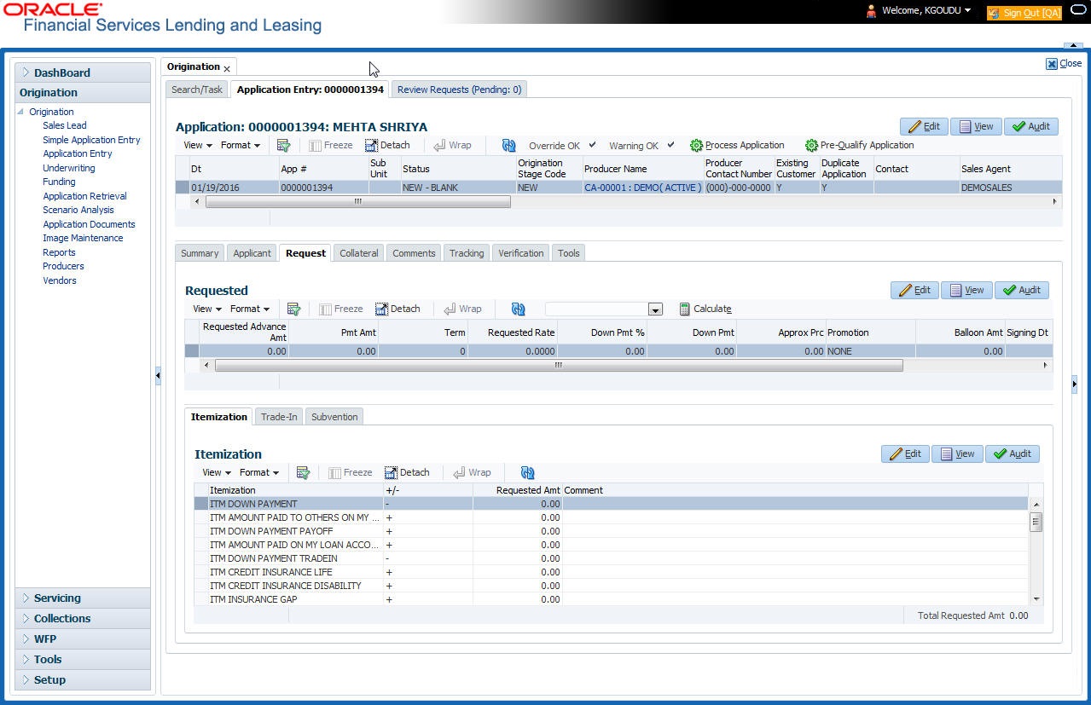Click View button in Requested section
Image resolution: width=1091 pixels, height=705 pixels.
[966, 290]
